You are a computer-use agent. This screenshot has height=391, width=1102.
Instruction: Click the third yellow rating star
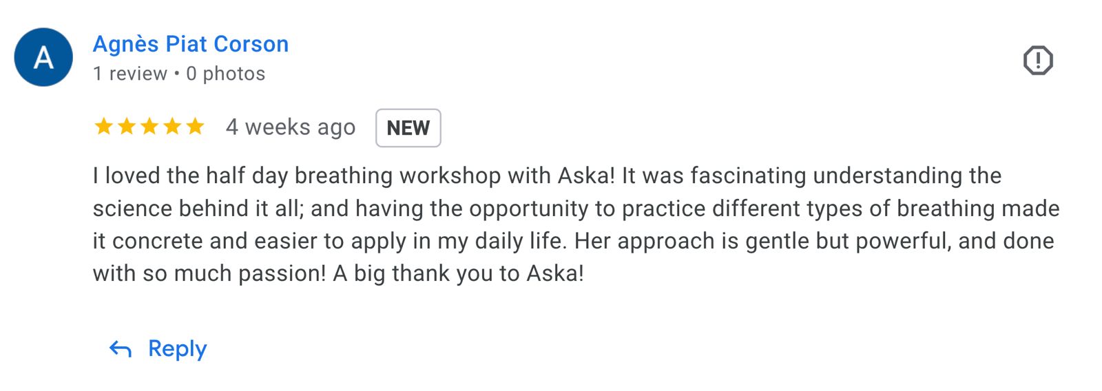click(x=149, y=127)
